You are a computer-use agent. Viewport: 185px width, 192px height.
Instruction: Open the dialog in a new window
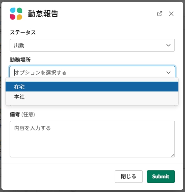(x=159, y=14)
